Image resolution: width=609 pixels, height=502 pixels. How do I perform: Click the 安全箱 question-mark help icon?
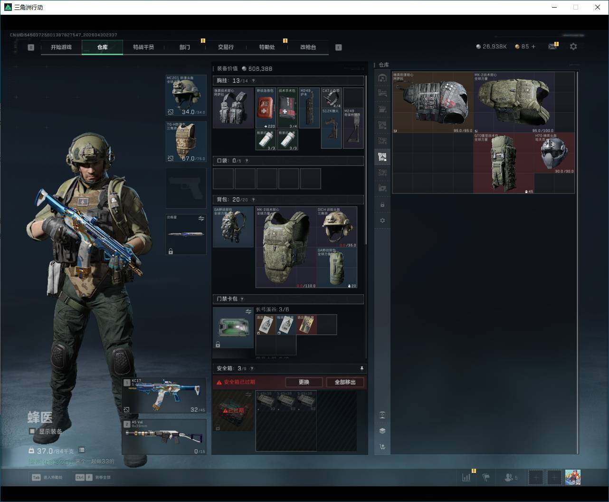tap(252, 368)
